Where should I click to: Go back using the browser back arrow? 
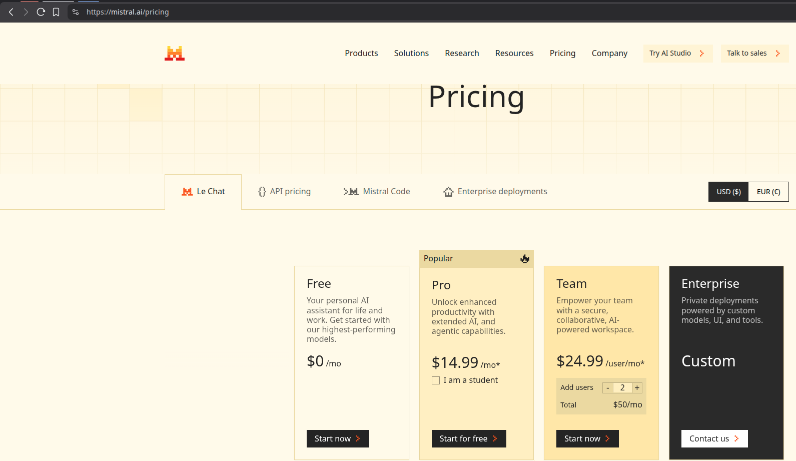(11, 12)
